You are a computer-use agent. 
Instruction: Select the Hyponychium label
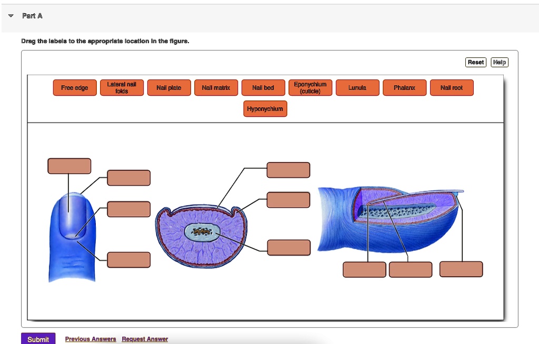[265, 108]
